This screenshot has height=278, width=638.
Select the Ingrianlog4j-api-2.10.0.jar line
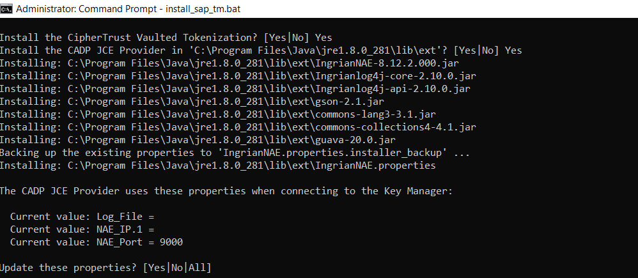[235, 89]
